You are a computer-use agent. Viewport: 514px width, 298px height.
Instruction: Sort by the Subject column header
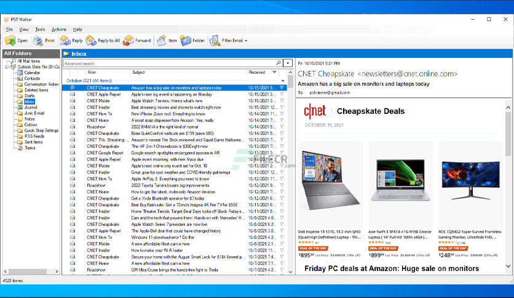[x=139, y=72]
